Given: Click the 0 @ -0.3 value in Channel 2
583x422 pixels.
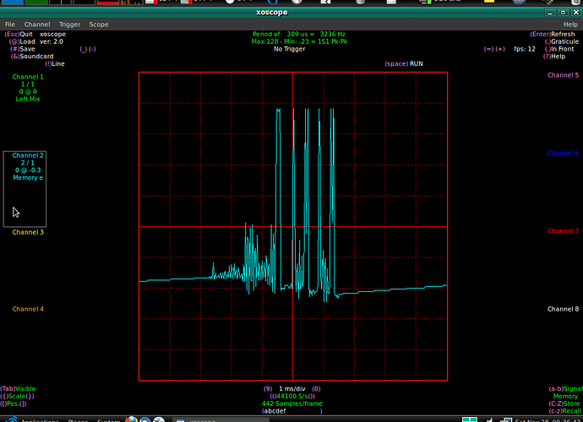Looking at the screenshot, I should tap(28, 170).
